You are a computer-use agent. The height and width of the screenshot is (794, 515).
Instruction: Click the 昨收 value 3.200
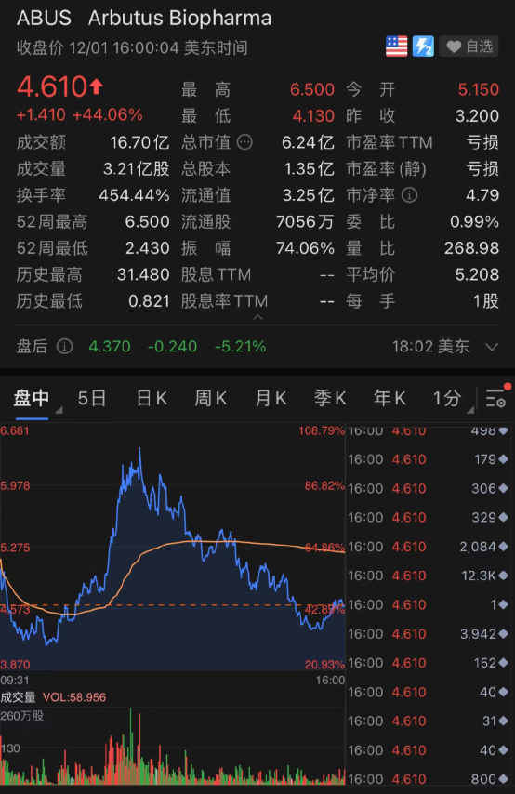point(477,116)
